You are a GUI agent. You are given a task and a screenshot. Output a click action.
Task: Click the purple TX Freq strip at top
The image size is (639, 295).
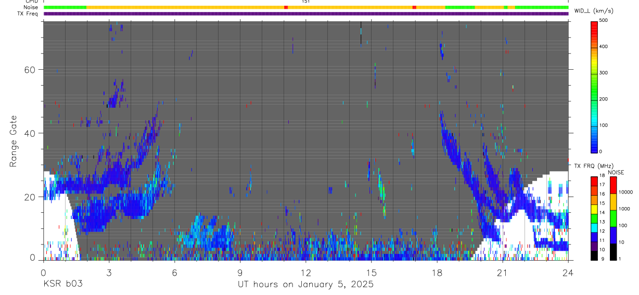tap(306, 14)
